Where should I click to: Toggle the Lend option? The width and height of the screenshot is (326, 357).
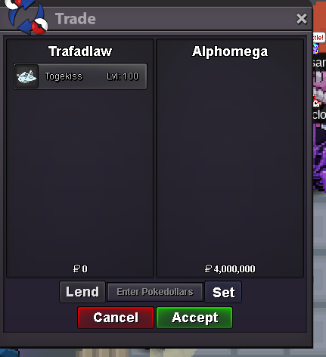[x=82, y=292]
